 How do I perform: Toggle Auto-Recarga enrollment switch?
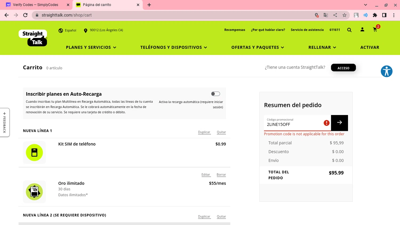tap(215, 94)
